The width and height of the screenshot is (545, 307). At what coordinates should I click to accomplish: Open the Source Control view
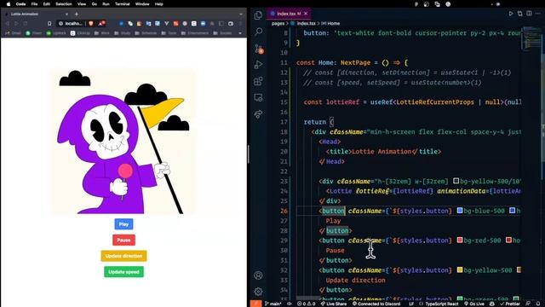(259, 49)
